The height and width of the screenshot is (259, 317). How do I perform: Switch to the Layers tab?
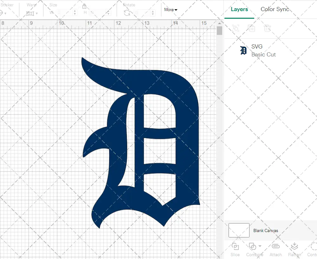tap(239, 9)
